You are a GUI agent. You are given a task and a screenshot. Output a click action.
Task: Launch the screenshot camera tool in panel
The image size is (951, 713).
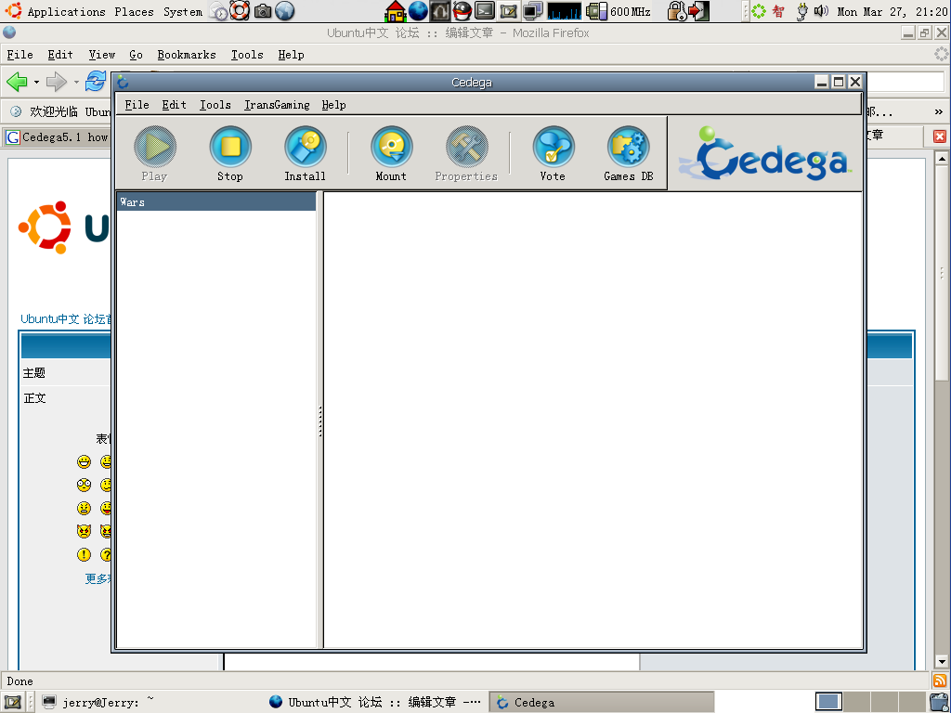tap(263, 11)
